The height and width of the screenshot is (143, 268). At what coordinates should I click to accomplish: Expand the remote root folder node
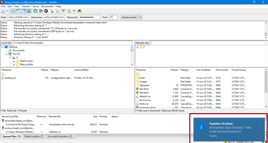pyautogui.click(x=137, y=47)
